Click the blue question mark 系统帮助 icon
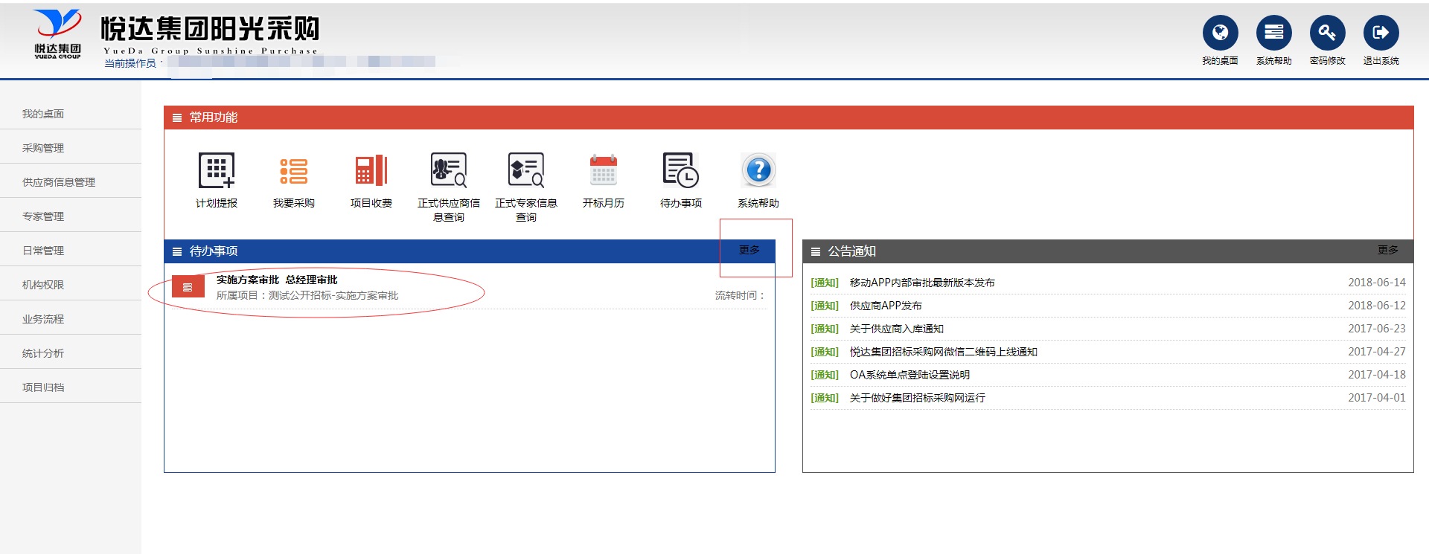The image size is (1429, 554). [758, 170]
